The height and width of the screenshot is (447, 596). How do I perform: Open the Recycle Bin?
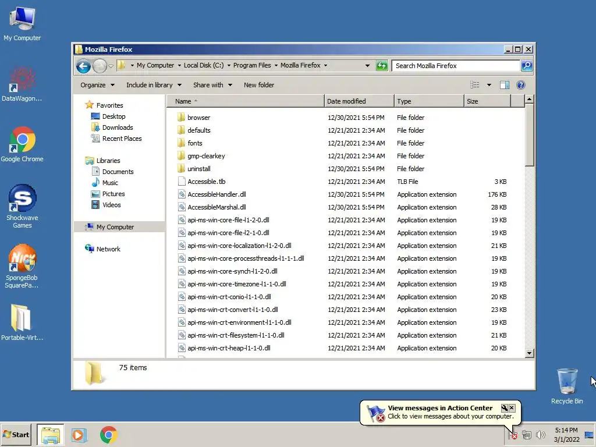pyautogui.click(x=567, y=386)
